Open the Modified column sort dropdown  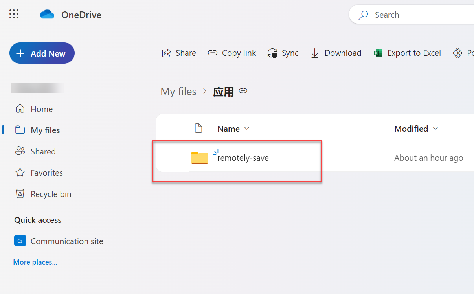435,129
